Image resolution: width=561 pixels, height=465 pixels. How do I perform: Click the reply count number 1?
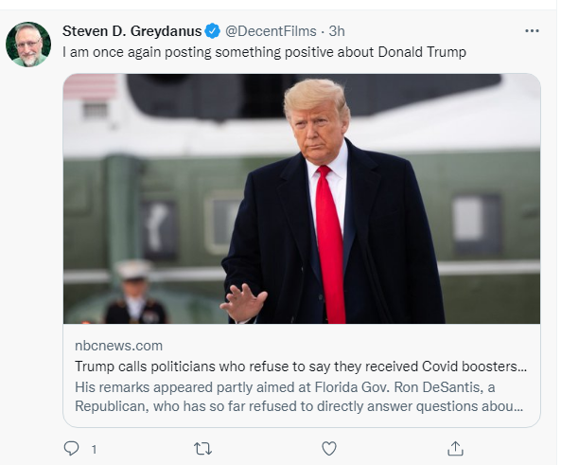(94, 449)
